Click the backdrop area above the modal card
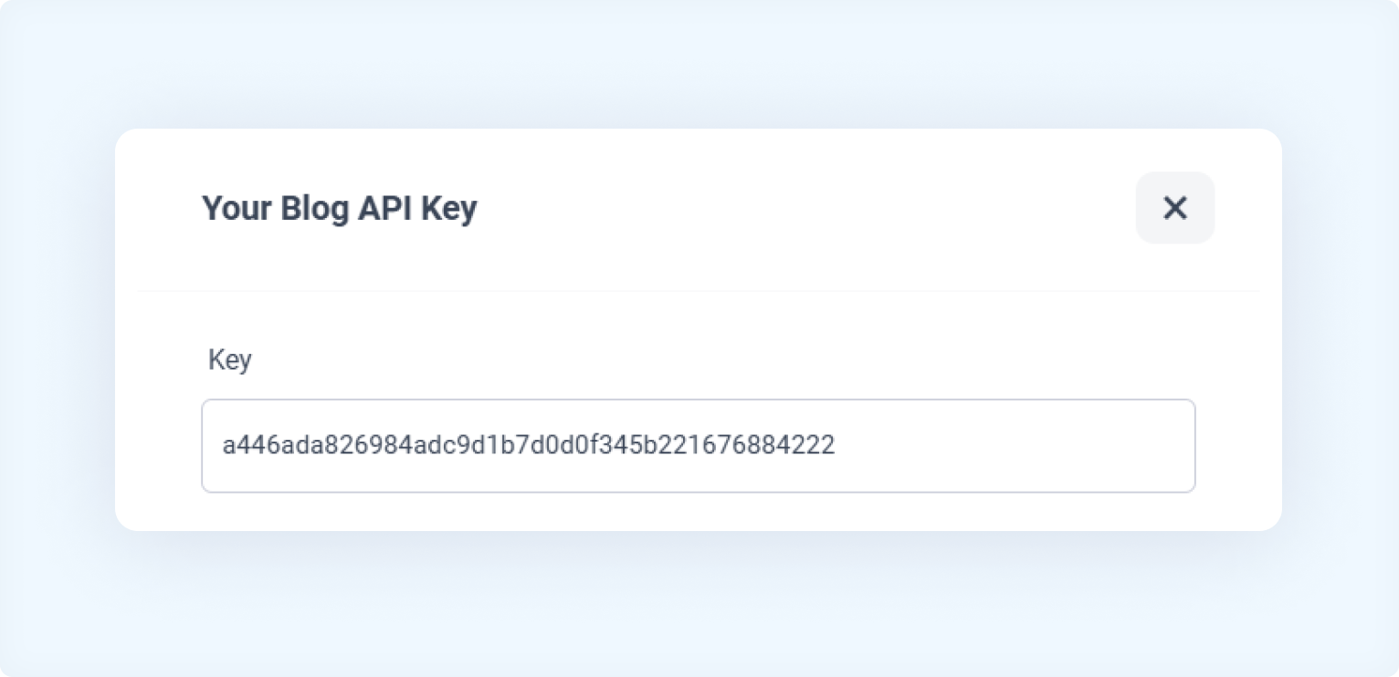Screen dimensions: 1399x677 [698, 64]
